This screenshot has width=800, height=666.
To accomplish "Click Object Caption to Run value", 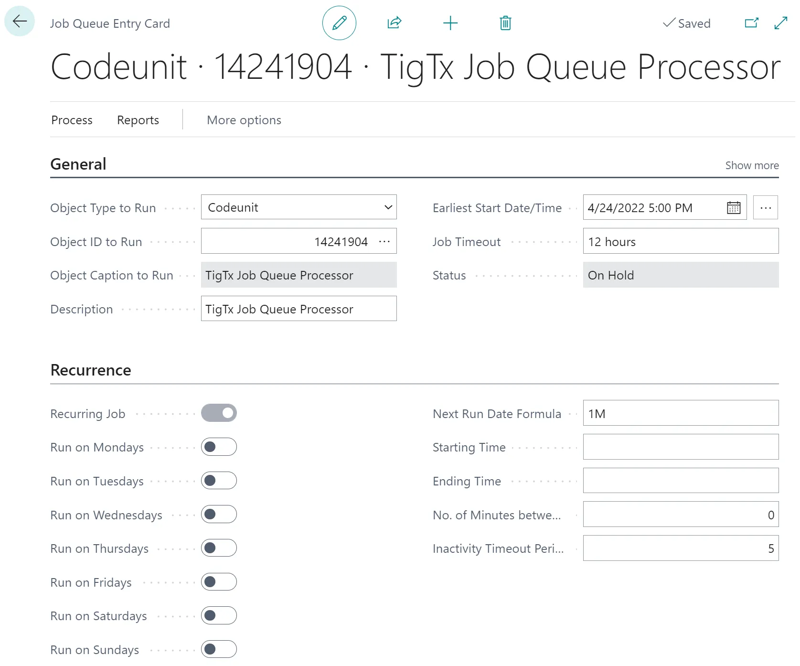I will tap(299, 275).
